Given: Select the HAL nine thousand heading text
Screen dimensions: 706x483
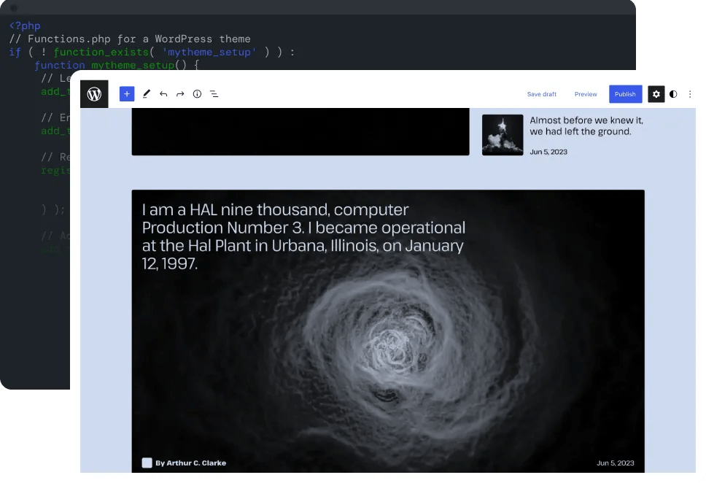Looking at the screenshot, I should pyautogui.click(x=303, y=236).
